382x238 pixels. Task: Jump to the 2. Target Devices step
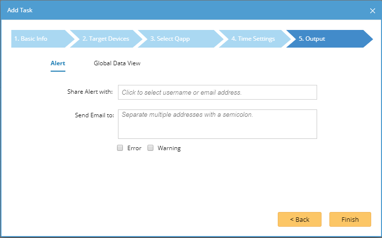point(106,39)
